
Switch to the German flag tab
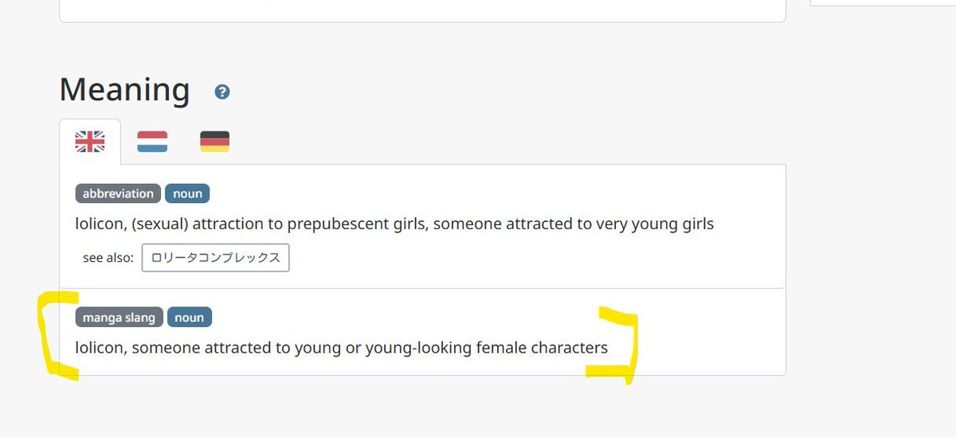pos(214,142)
